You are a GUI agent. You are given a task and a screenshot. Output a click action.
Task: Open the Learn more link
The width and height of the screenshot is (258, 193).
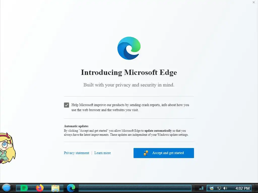pos(103,153)
